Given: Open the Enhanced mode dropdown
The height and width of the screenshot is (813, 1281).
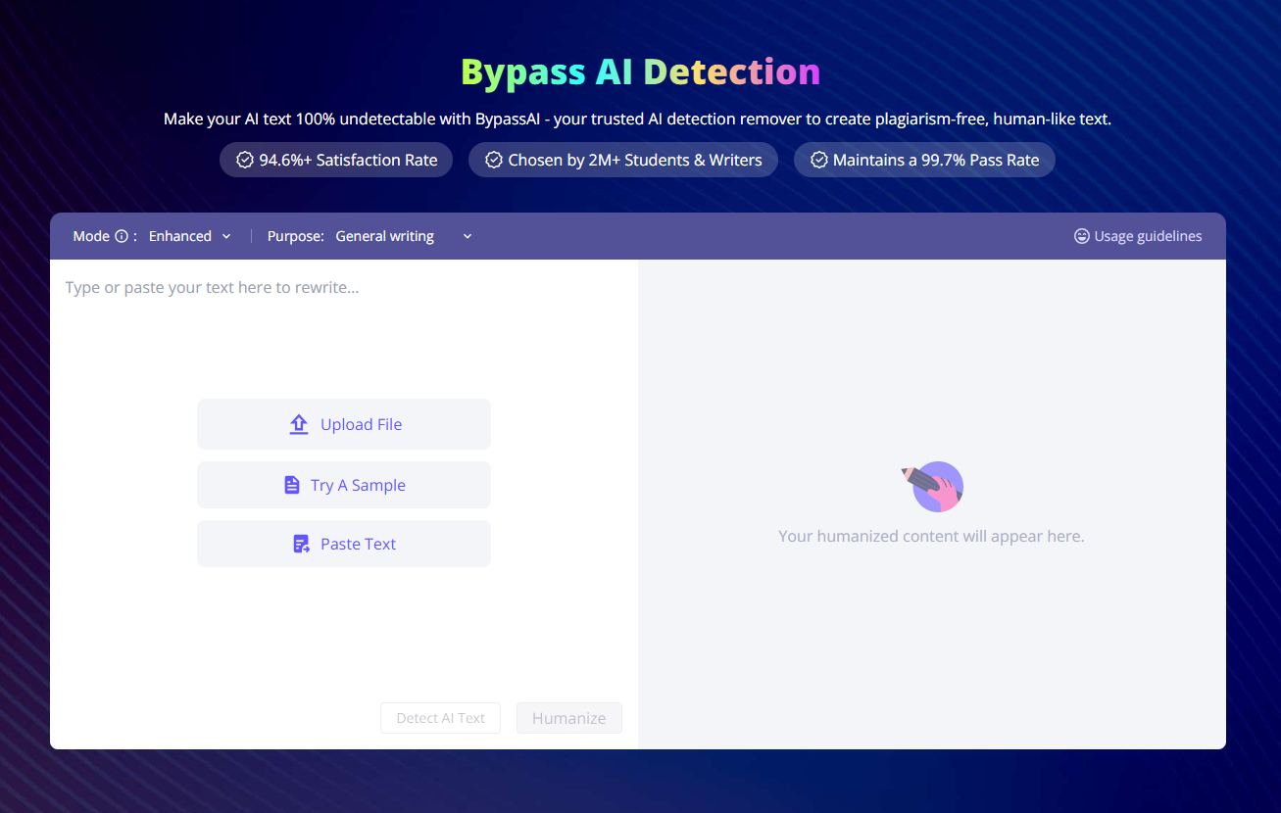Looking at the screenshot, I should tap(190, 236).
